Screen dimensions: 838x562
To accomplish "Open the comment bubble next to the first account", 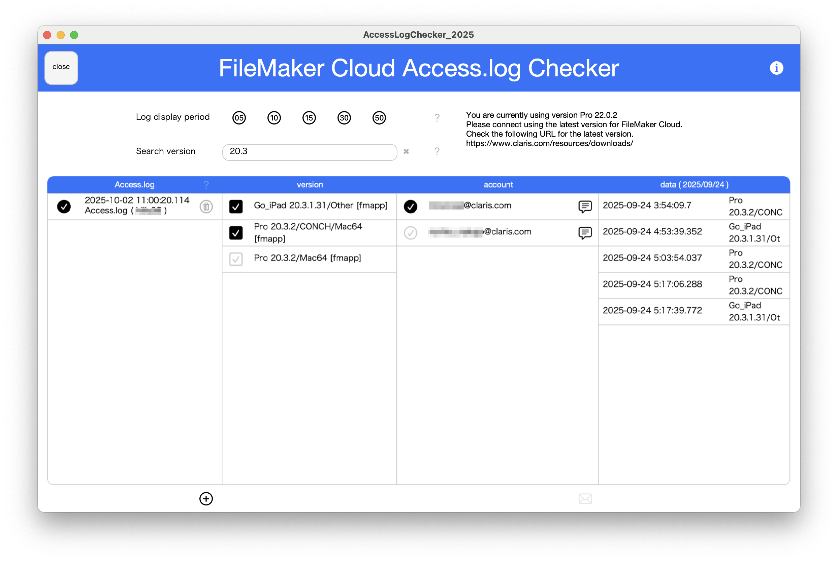I will point(585,206).
